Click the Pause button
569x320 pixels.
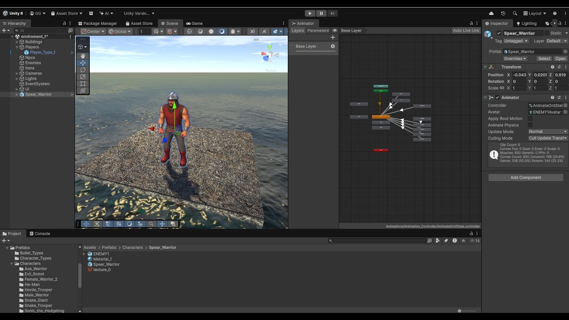[x=321, y=13]
